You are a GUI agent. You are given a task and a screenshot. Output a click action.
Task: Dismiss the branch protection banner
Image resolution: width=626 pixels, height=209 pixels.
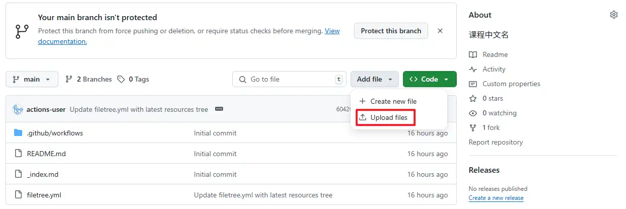click(x=440, y=31)
